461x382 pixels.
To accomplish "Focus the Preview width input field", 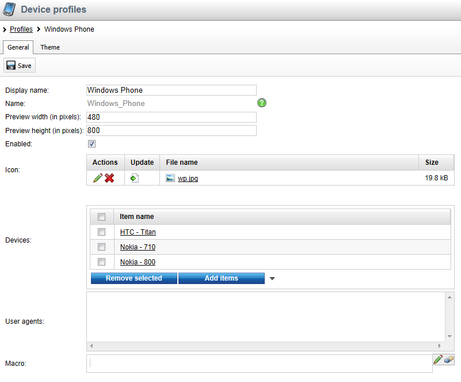I will pyautogui.click(x=171, y=117).
